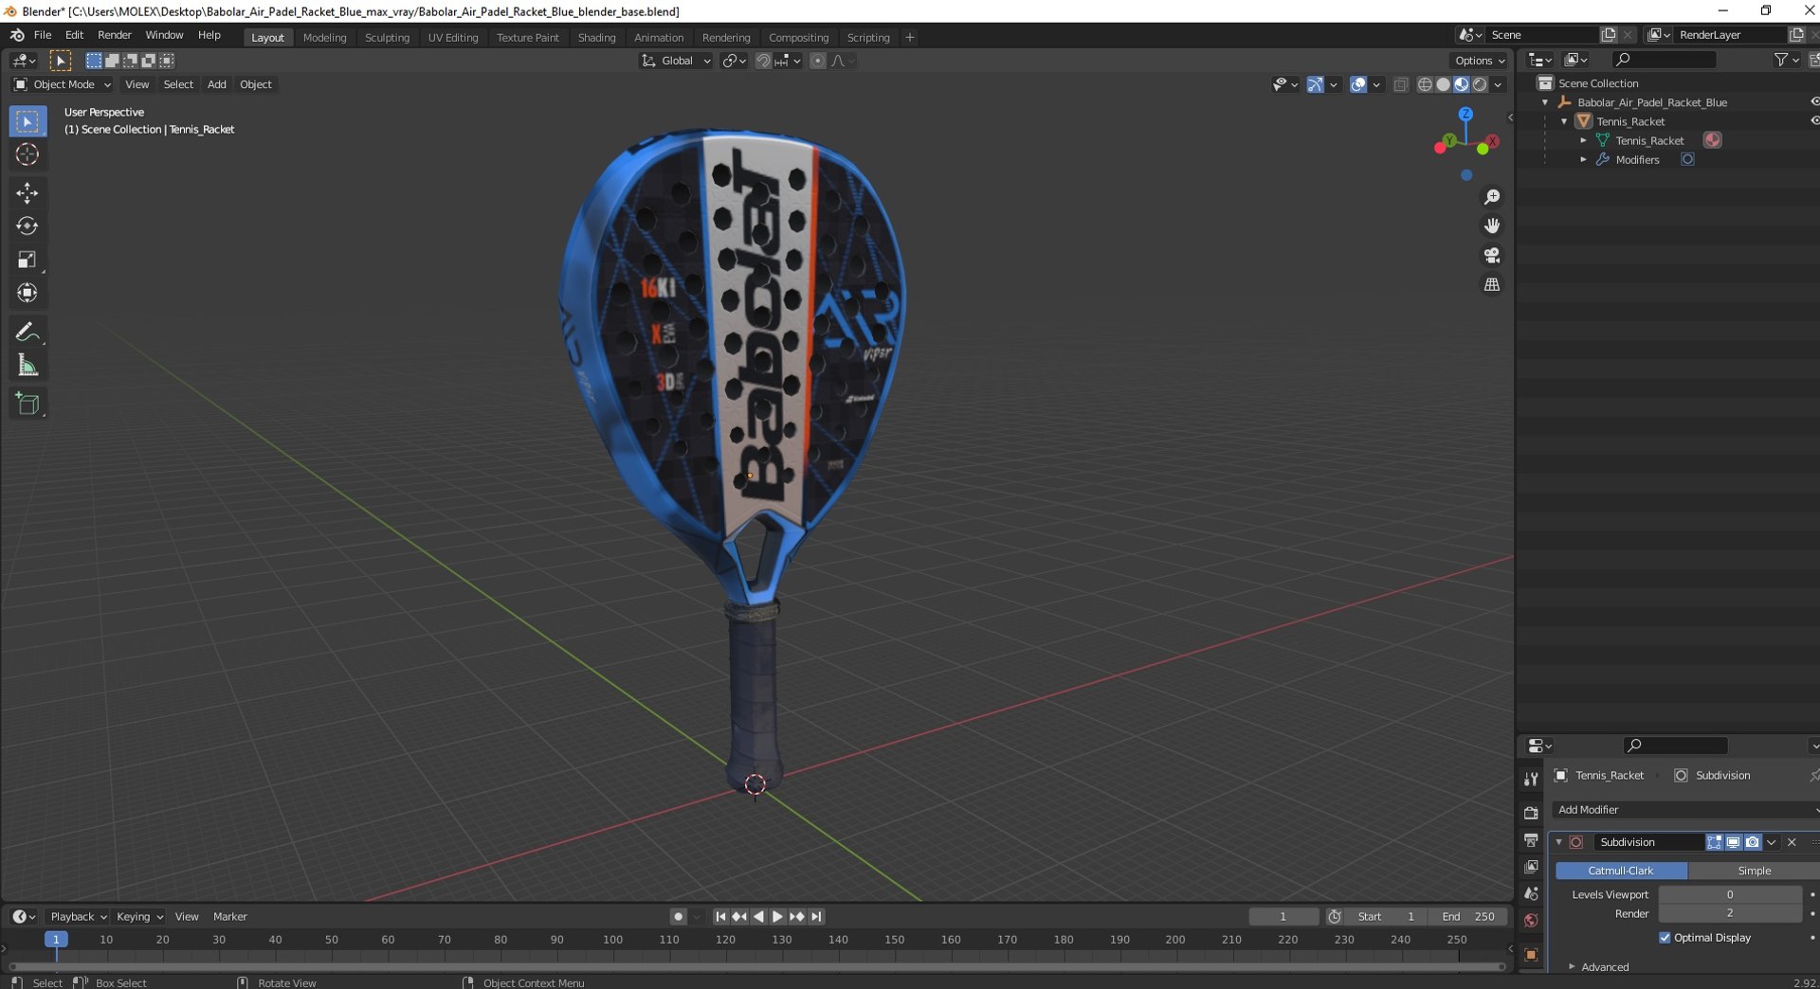Select the Transform tool
The height and width of the screenshot is (989, 1820).
click(x=27, y=293)
